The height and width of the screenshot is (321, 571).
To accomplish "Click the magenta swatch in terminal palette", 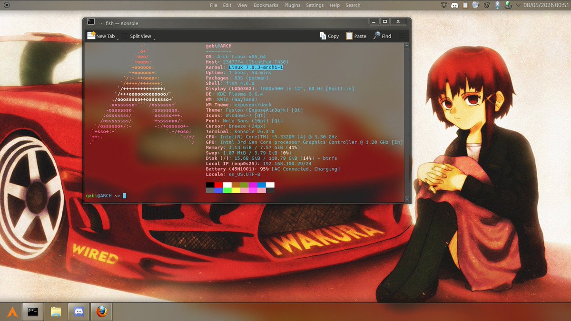I will point(253,185).
